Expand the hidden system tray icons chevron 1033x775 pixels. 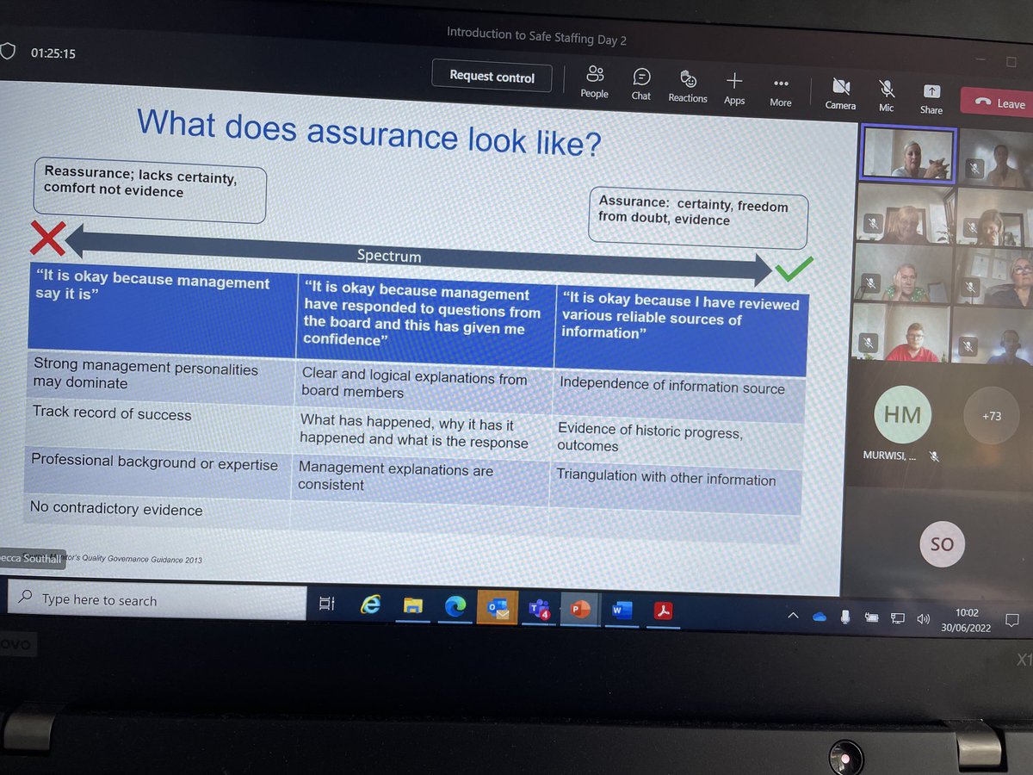(x=794, y=616)
